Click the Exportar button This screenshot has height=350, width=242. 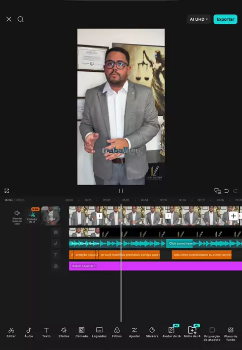(225, 19)
